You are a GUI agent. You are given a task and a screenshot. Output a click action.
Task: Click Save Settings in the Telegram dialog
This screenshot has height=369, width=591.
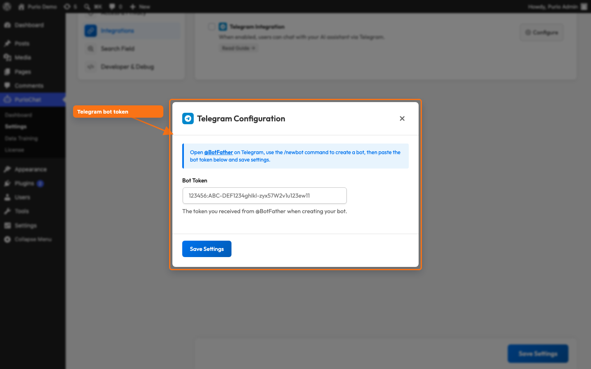click(207, 249)
